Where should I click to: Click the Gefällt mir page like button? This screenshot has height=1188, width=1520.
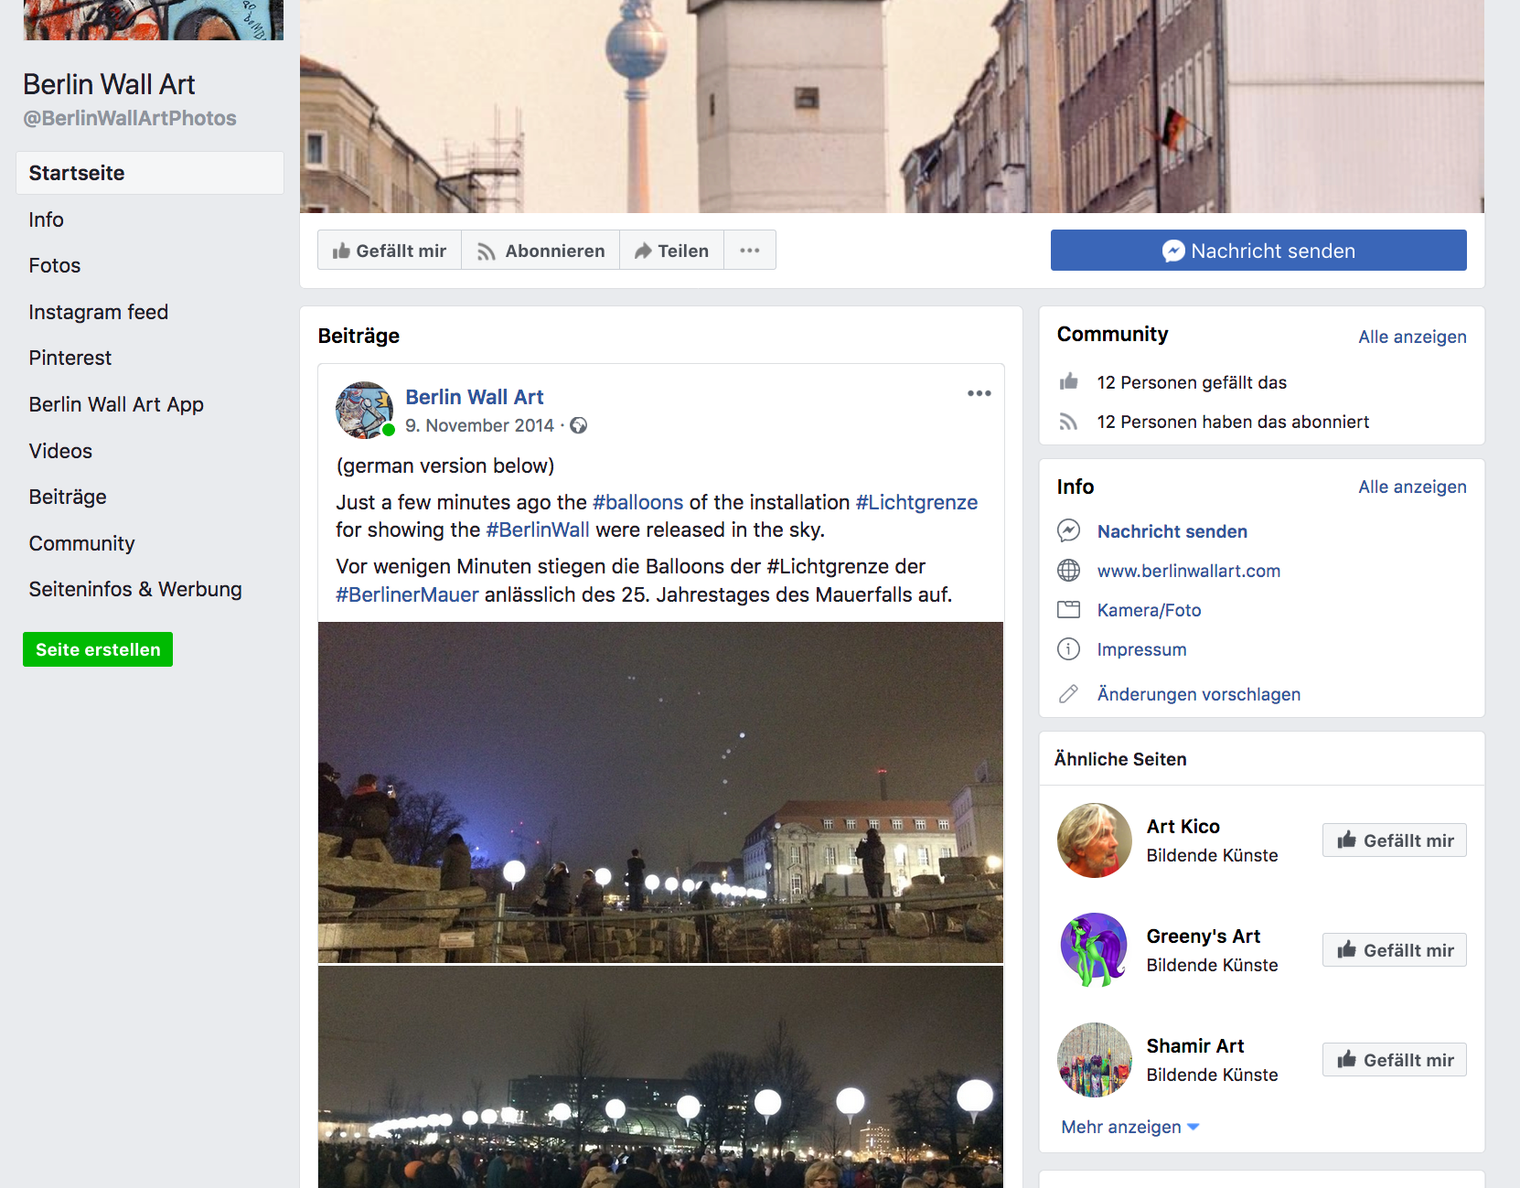pyautogui.click(x=390, y=251)
